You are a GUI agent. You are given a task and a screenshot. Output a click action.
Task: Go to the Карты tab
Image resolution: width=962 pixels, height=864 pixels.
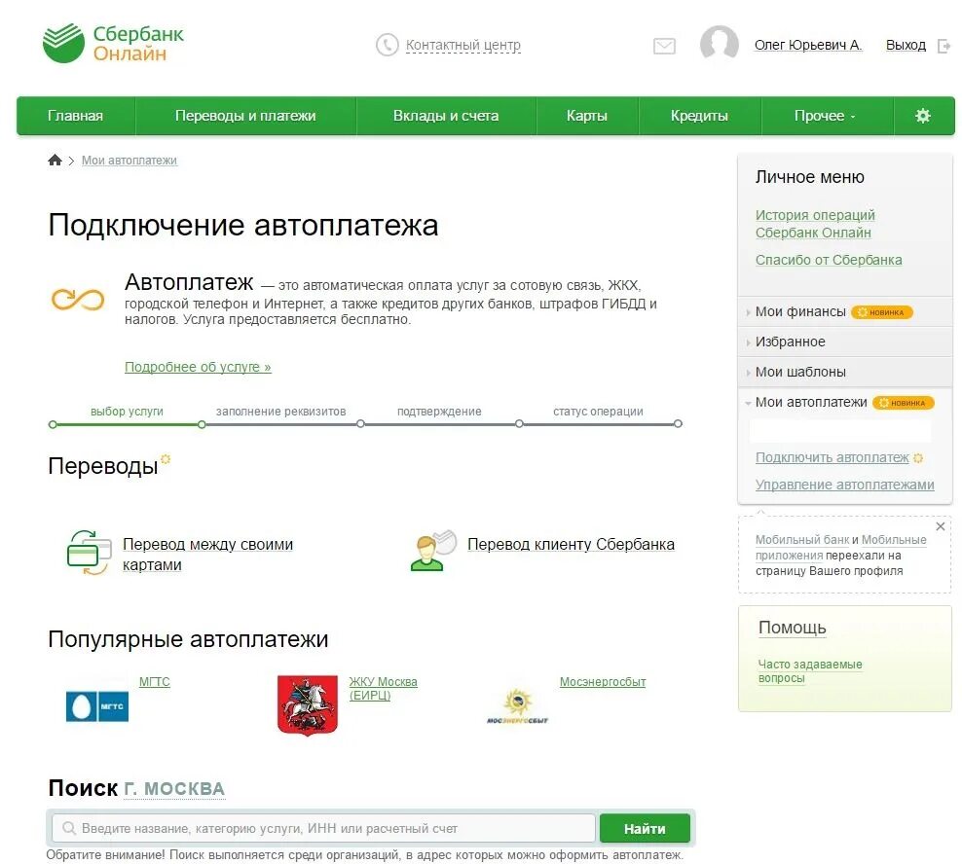[587, 115]
